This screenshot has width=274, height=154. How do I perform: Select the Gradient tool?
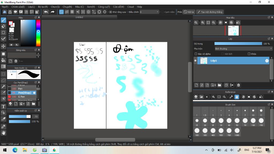[x=3, y=66]
